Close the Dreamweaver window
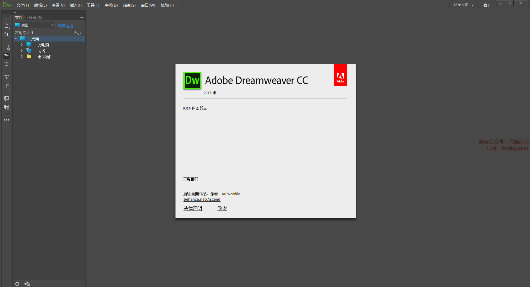The width and height of the screenshot is (530, 287). click(x=521, y=3)
